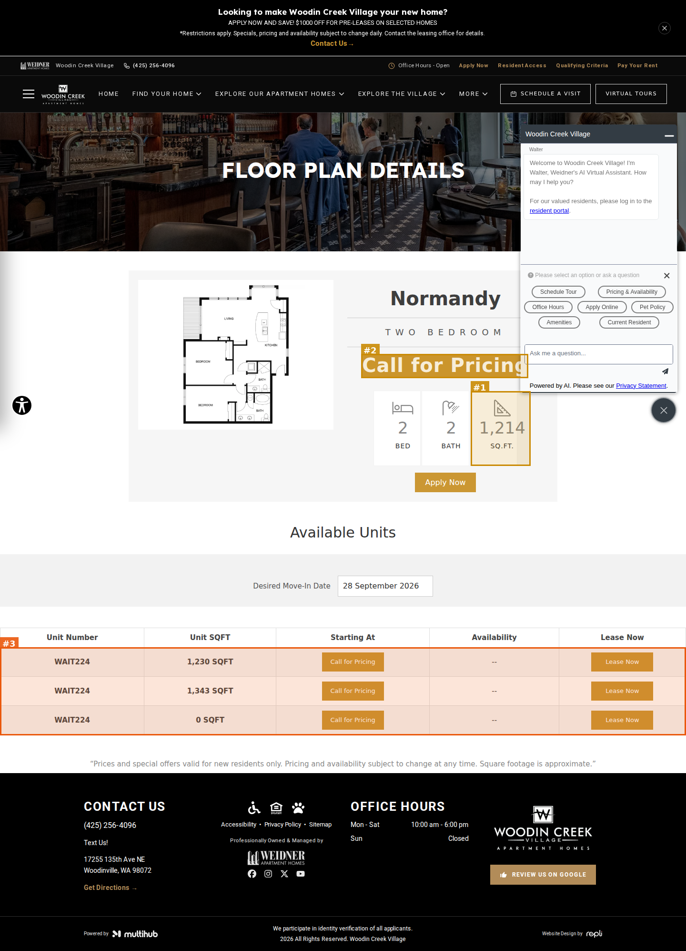This screenshot has height=951, width=686.
Task: Minimize the Woodin Creek Village chat window
Action: point(669,135)
